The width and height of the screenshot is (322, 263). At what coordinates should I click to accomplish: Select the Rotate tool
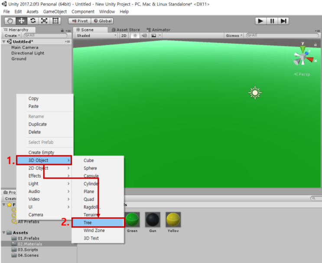(x=33, y=21)
